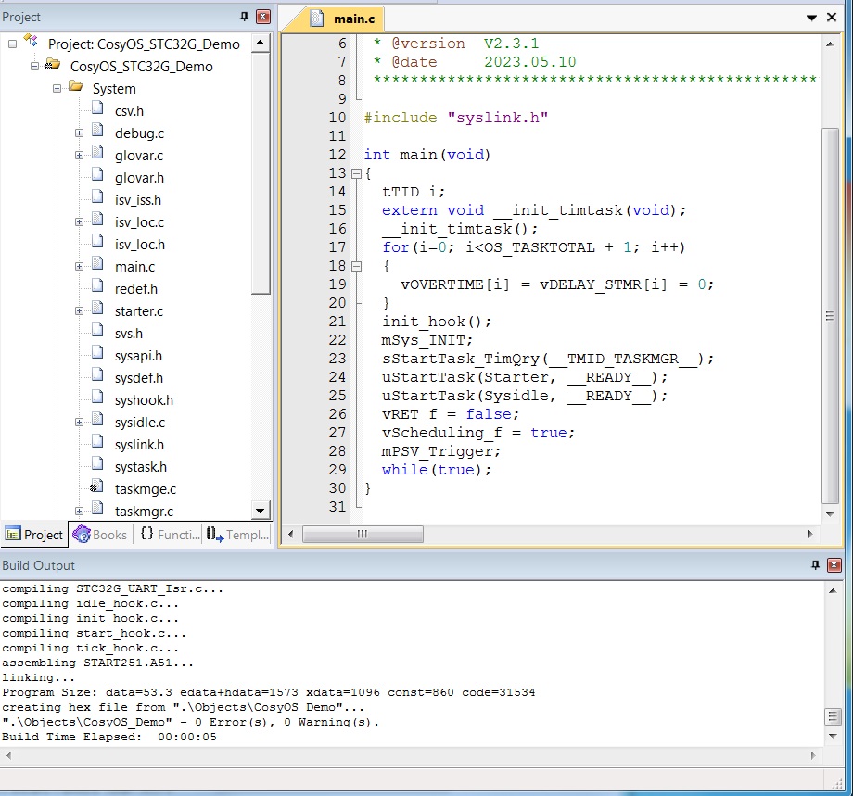Click the 'Program Size' build output line
Image resolution: width=853 pixels, height=796 pixels.
click(x=269, y=693)
